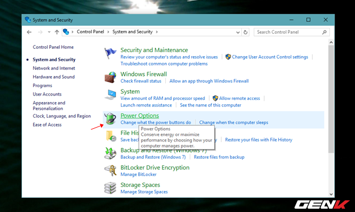
Task: Click the Security and Maintenance flag icon
Action: point(110,53)
